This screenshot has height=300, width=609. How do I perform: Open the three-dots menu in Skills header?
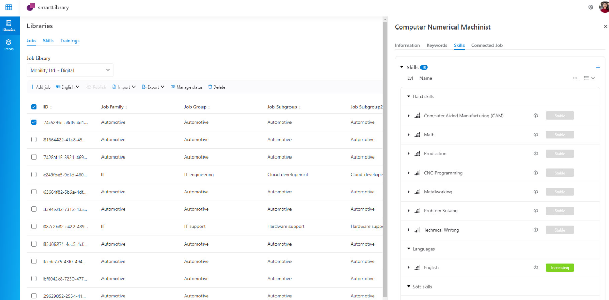[575, 78]
